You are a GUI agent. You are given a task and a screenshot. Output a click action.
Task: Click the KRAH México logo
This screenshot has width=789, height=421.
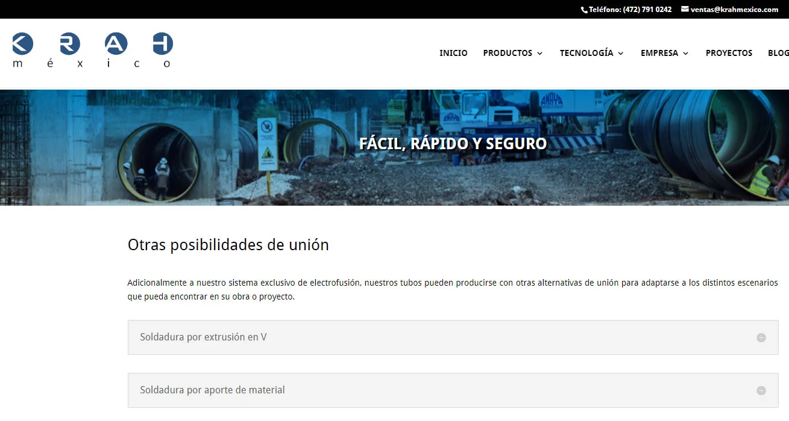92,51
